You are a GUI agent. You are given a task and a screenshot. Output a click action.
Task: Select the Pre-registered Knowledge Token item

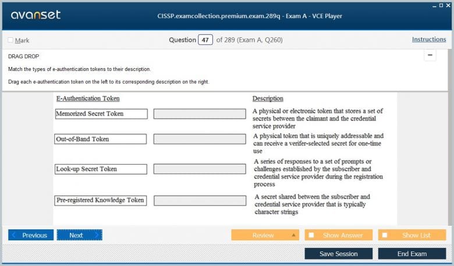tap(100, 200)
